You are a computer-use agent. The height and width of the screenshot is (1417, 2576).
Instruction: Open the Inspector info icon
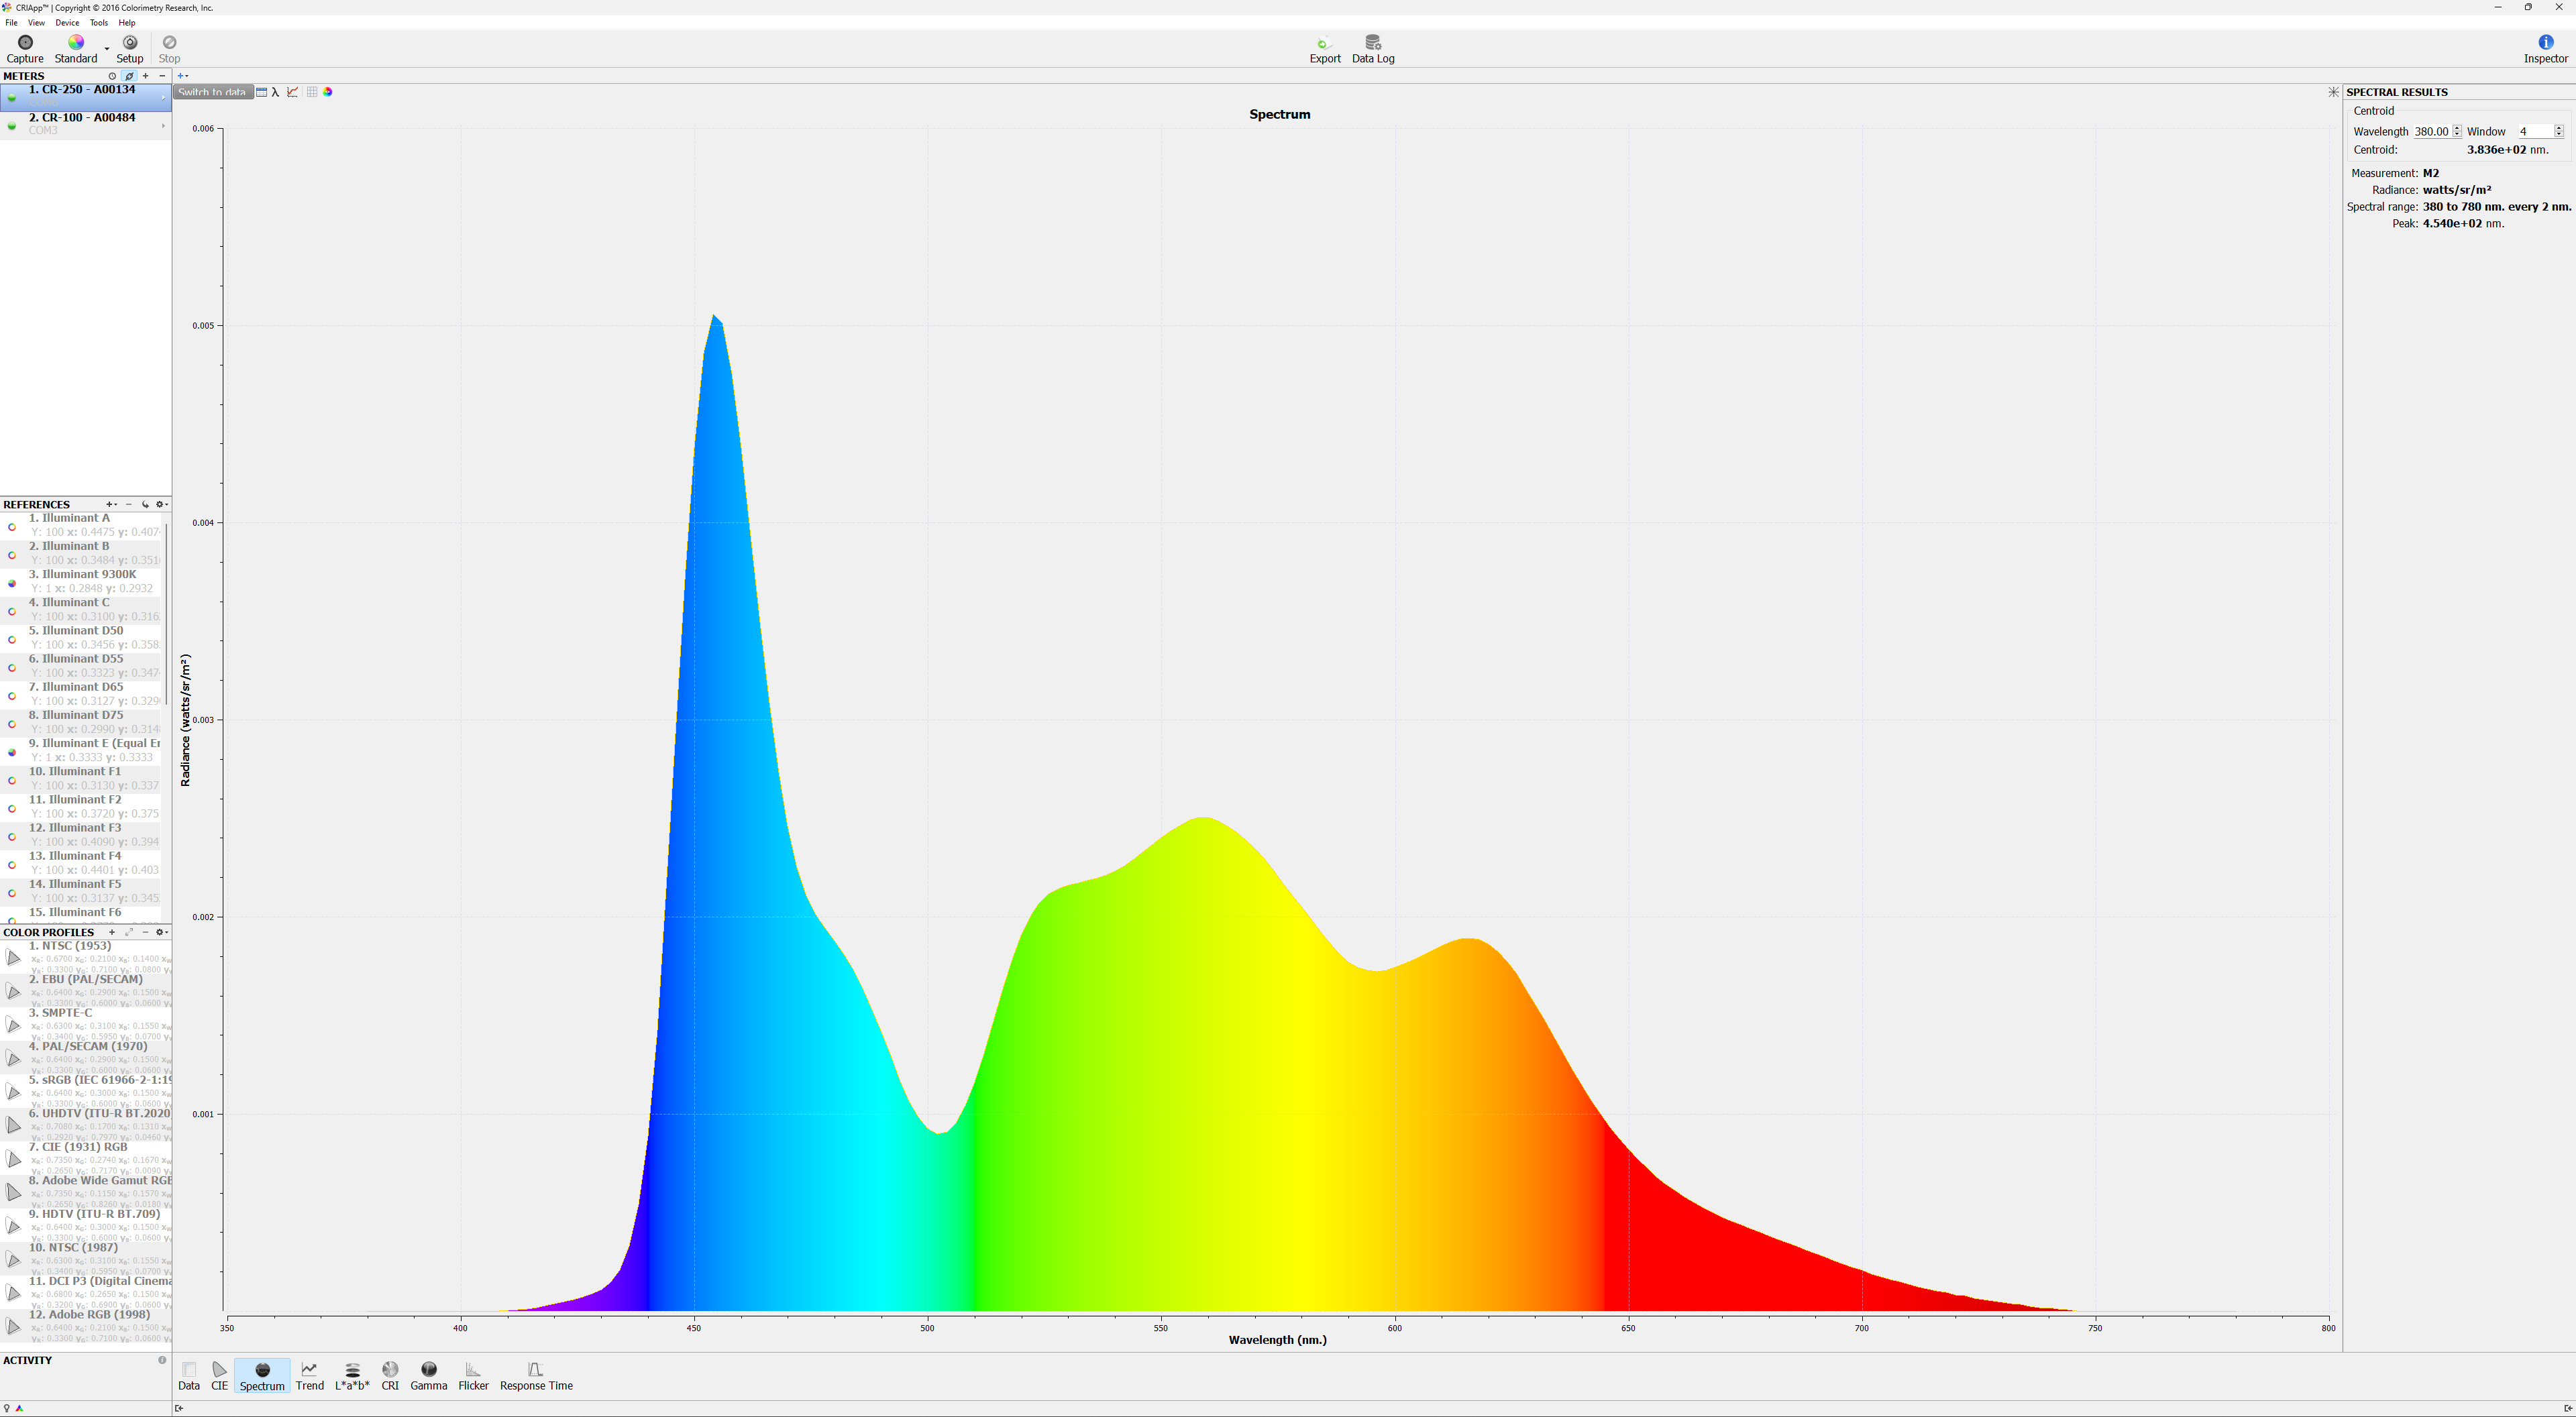click(2545, 43)
